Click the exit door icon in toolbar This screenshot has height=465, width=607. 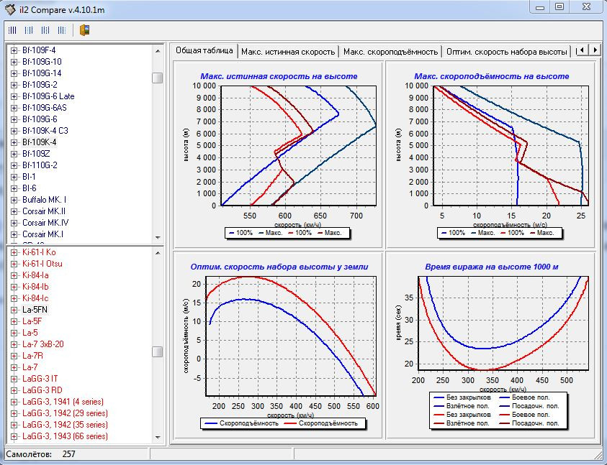(x=84, y=31)
